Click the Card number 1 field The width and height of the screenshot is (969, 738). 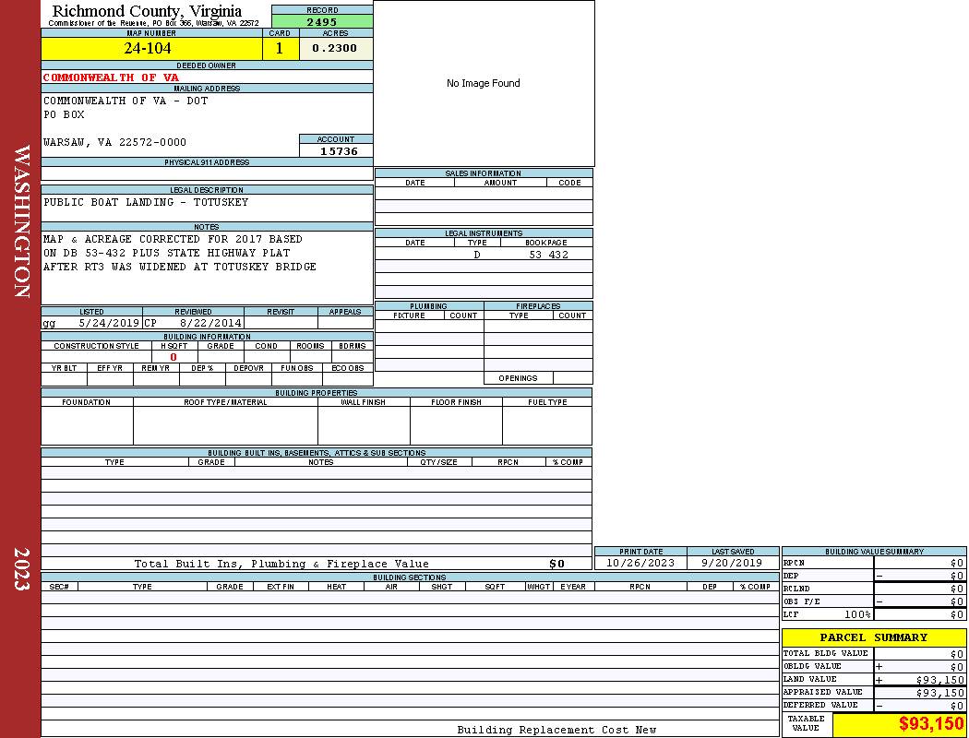coord(280,49)
